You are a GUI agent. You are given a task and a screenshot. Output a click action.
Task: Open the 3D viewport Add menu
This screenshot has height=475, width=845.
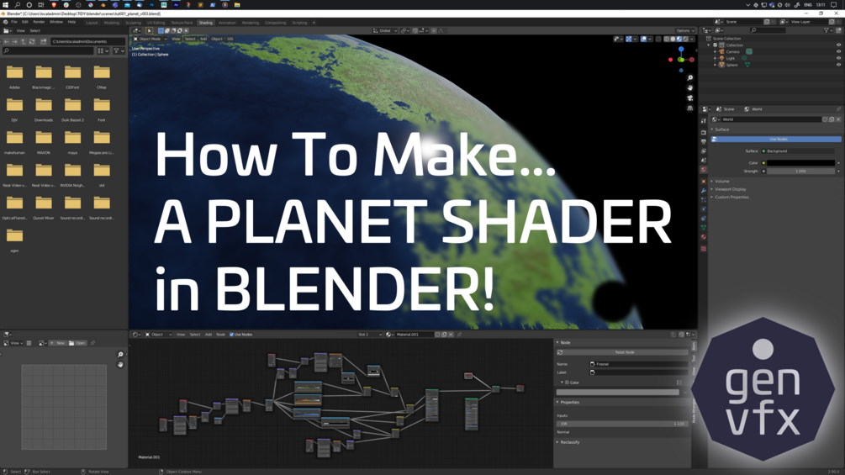(203, 39)
